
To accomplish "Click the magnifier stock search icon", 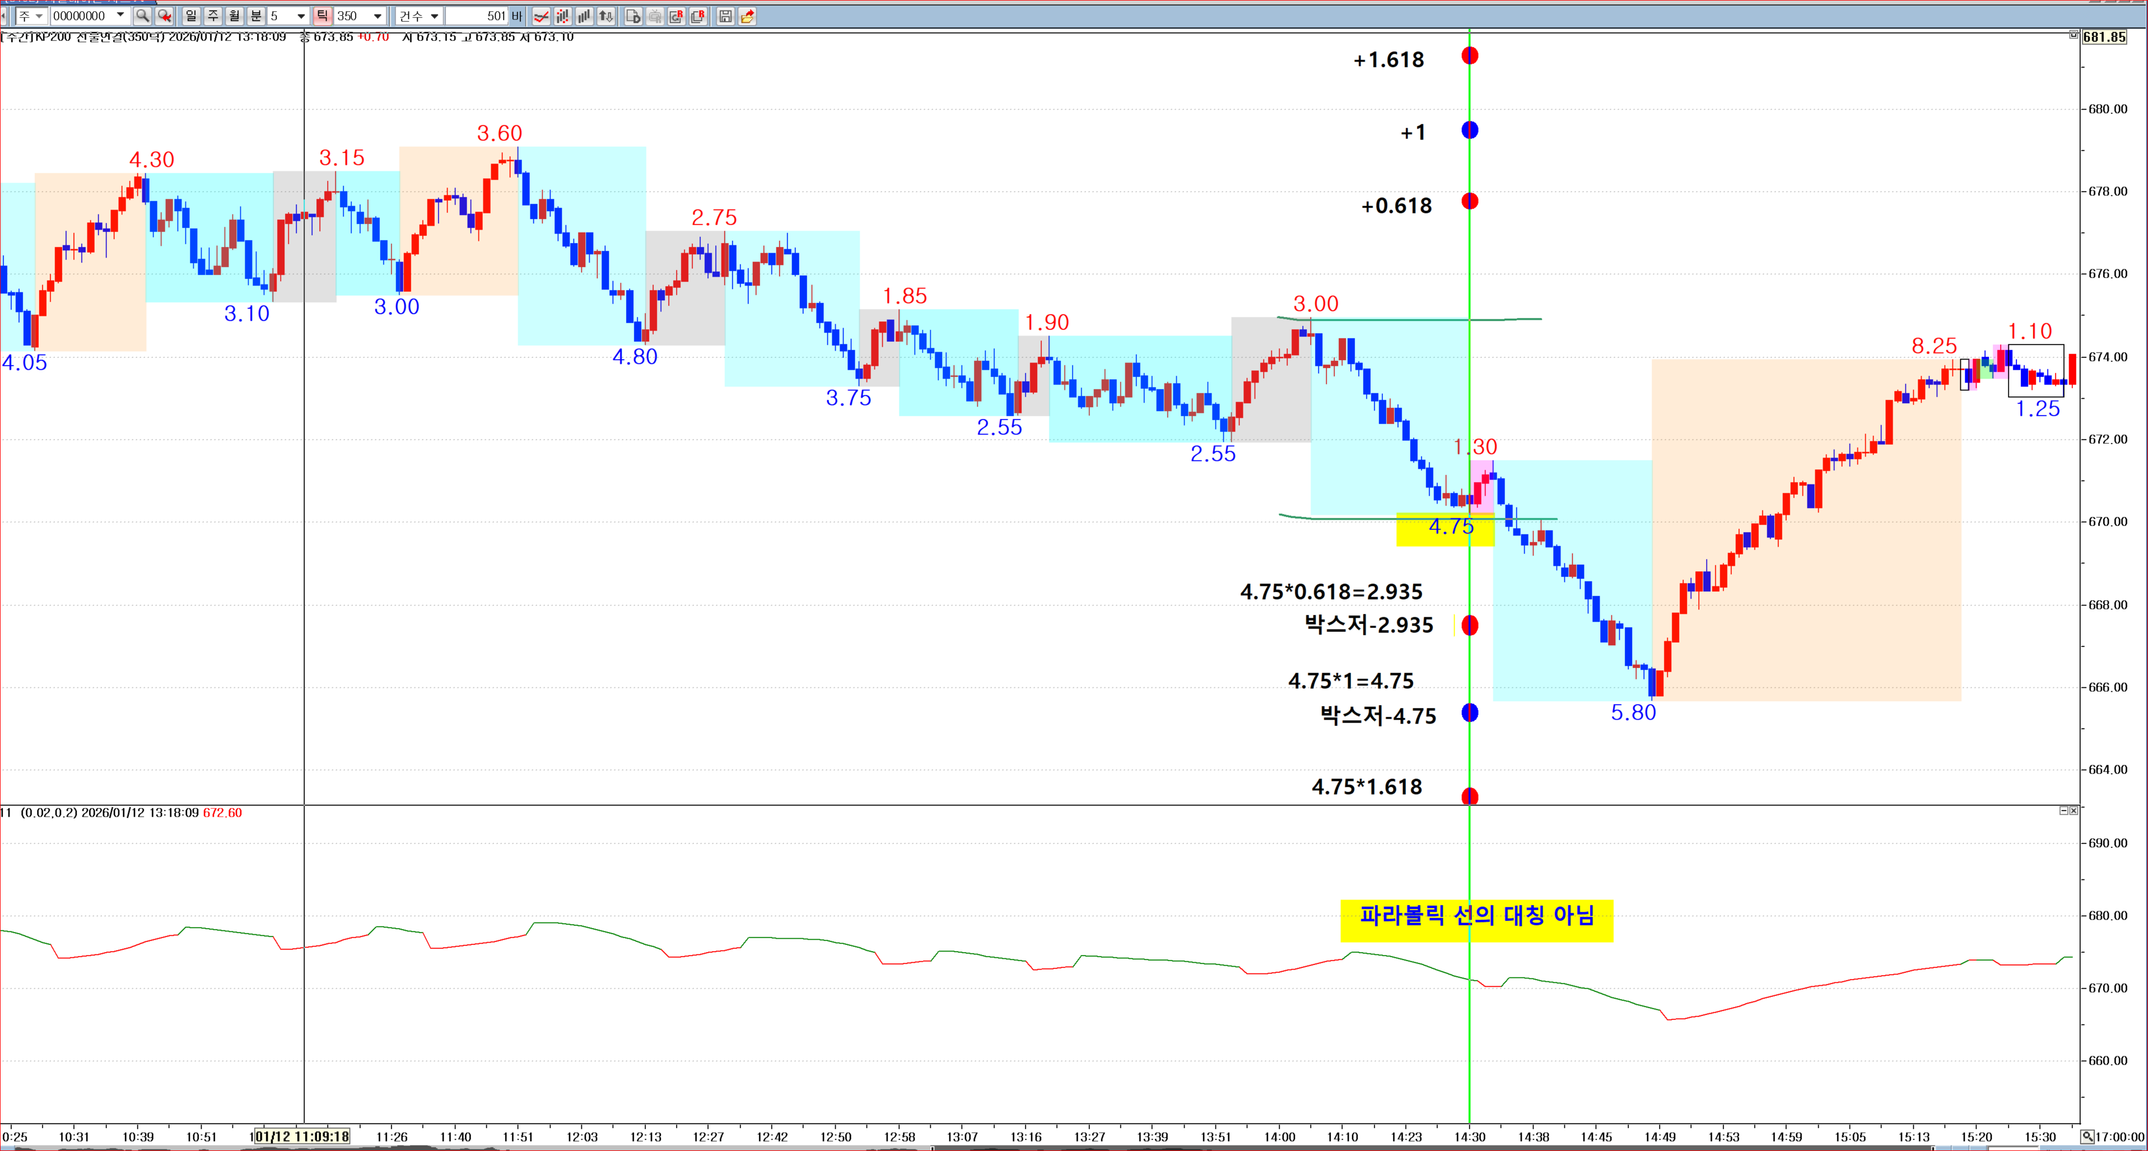I will tap(142, 16).
